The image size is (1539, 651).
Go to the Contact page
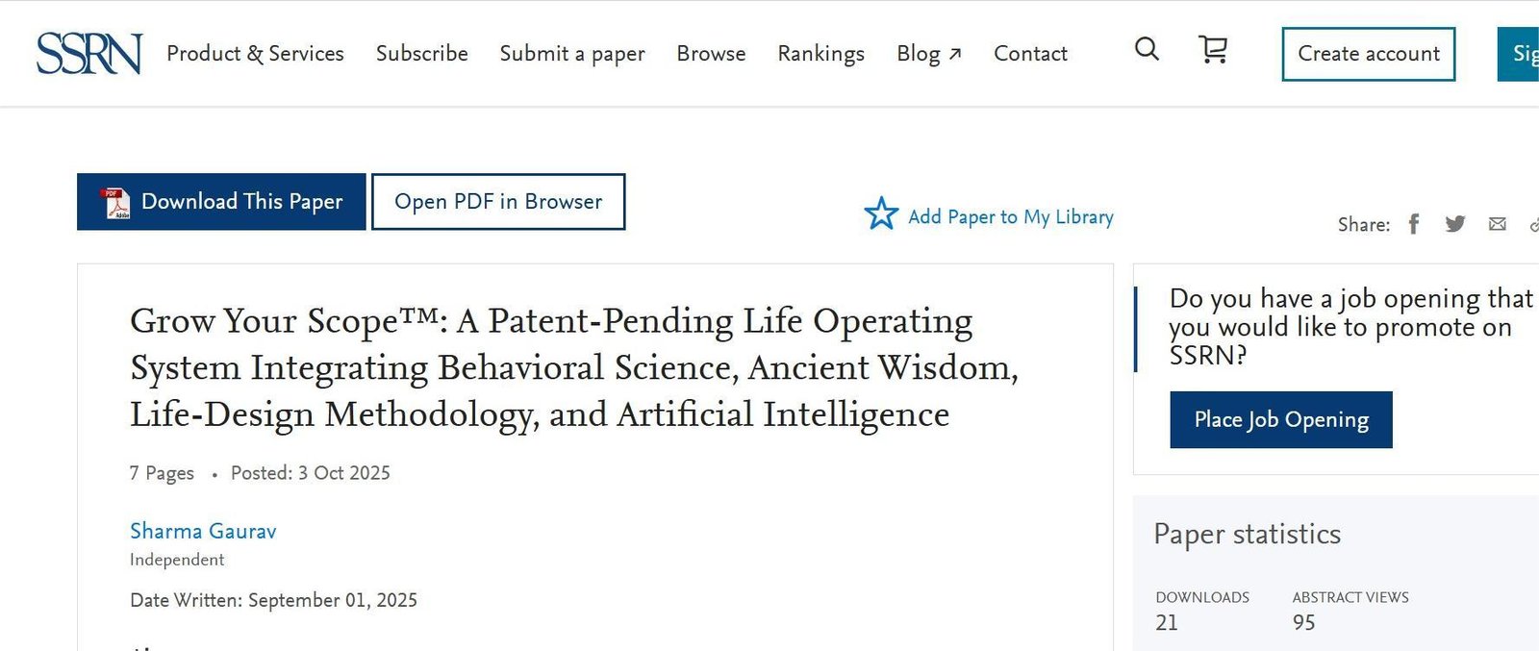pyautogui.click(x=1030, y=54)
